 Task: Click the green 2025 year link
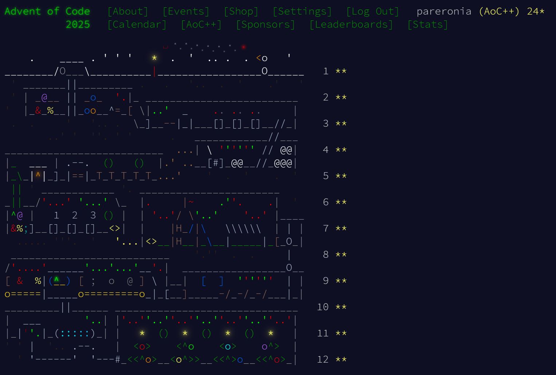(x=78, y=24)
